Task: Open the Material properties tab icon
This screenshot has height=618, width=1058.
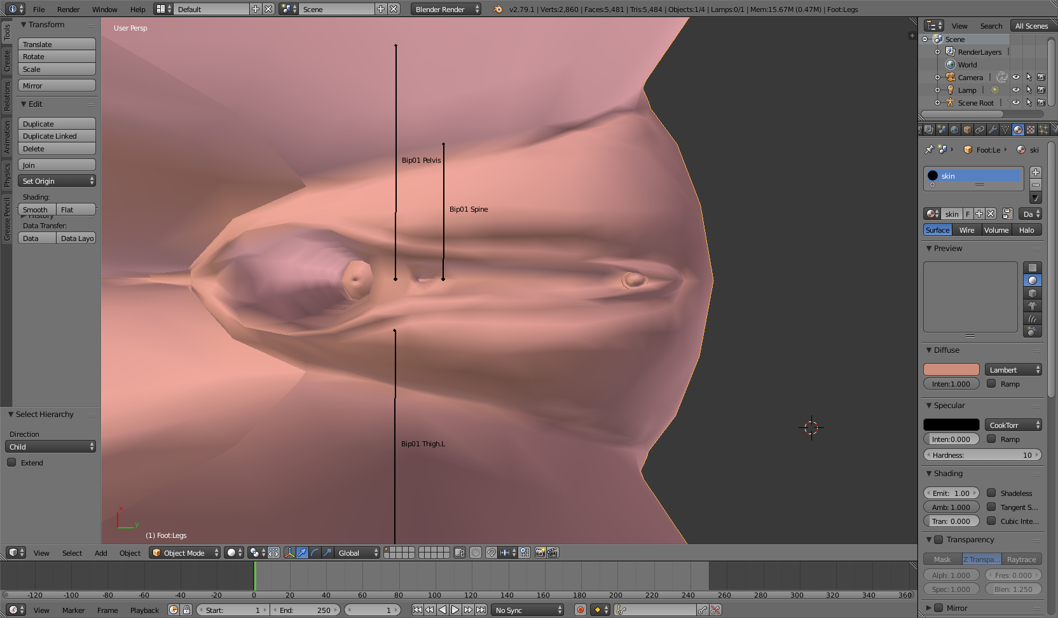Action: point(1018,130)
